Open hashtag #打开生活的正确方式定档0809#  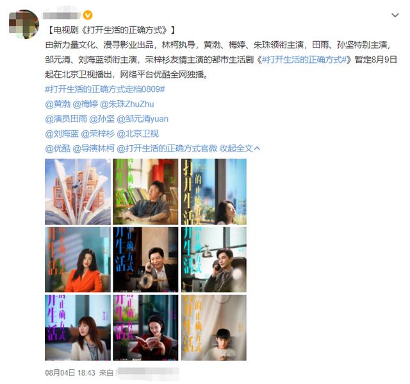[105, 89]
